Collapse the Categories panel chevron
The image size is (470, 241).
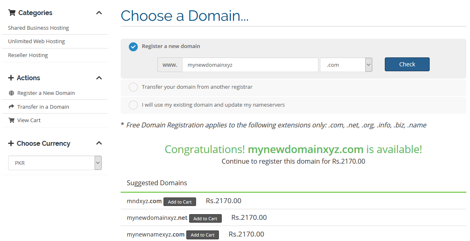point(99,13)
